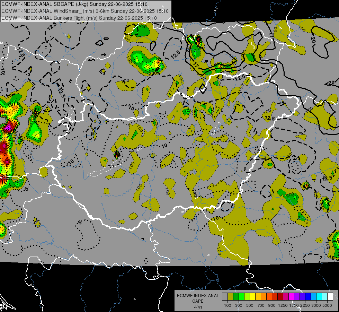Click the CAPE word in legend
The height and width of the screenshot is (312, 339).
pos(198,301)
